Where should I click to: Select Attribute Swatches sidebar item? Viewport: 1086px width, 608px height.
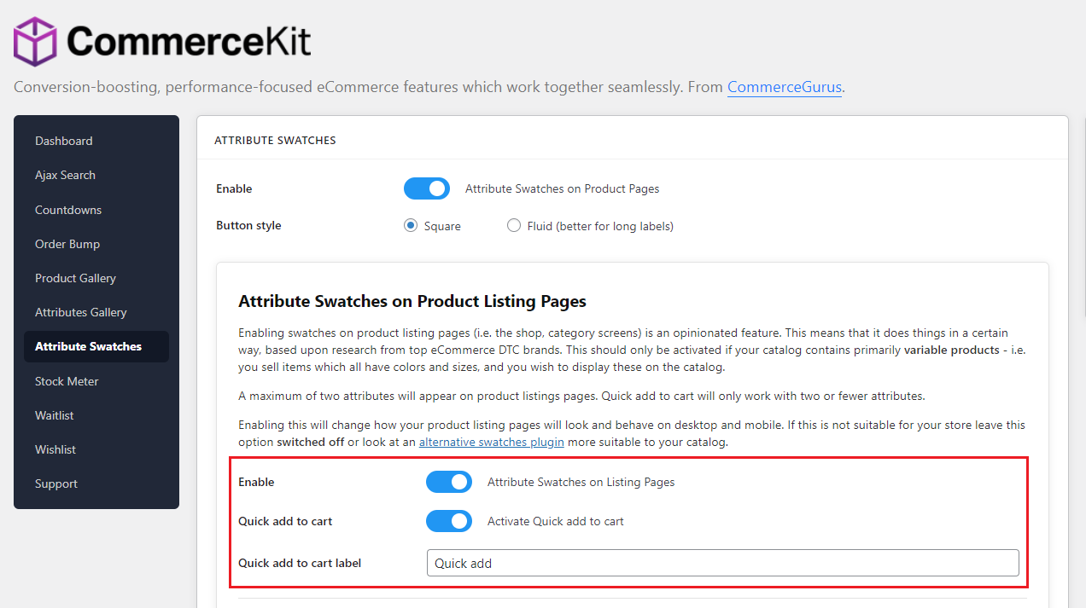point(96,346)
